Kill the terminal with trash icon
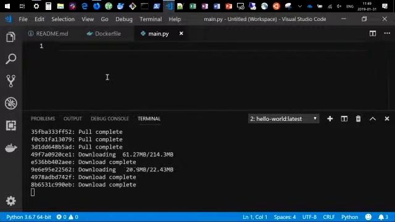Screen dimensions: 395x222 click(x=358, y=118)
